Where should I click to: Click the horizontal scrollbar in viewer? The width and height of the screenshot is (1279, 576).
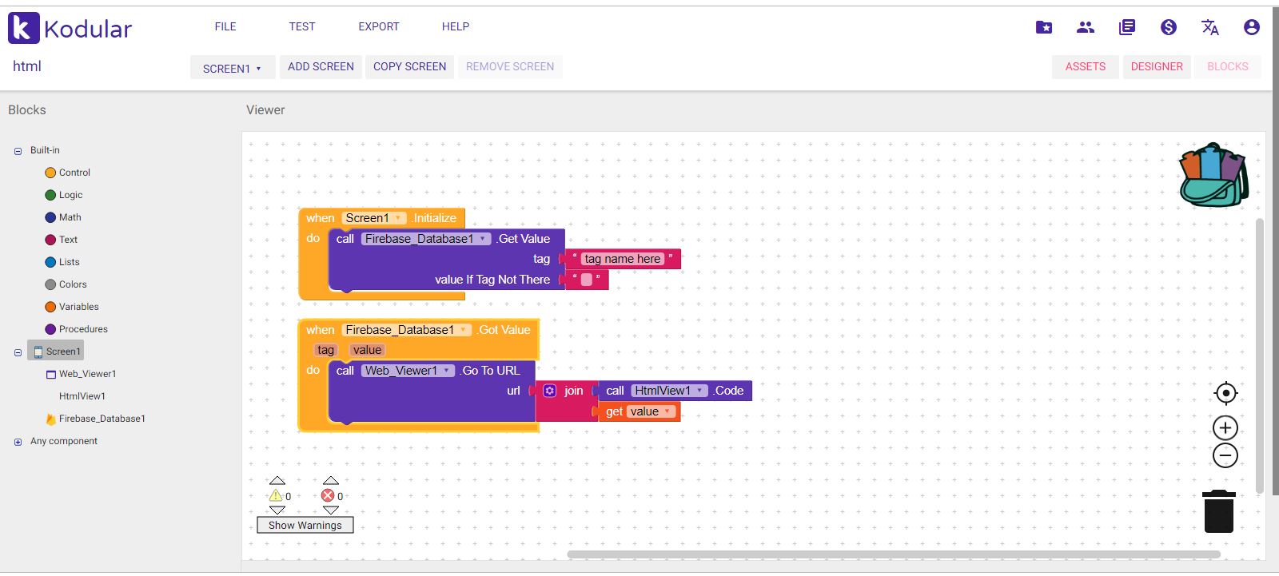pos(893,554)
